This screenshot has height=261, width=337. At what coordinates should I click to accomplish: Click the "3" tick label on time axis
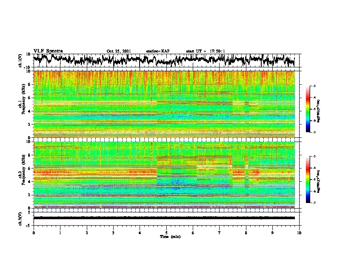[113, 232]
